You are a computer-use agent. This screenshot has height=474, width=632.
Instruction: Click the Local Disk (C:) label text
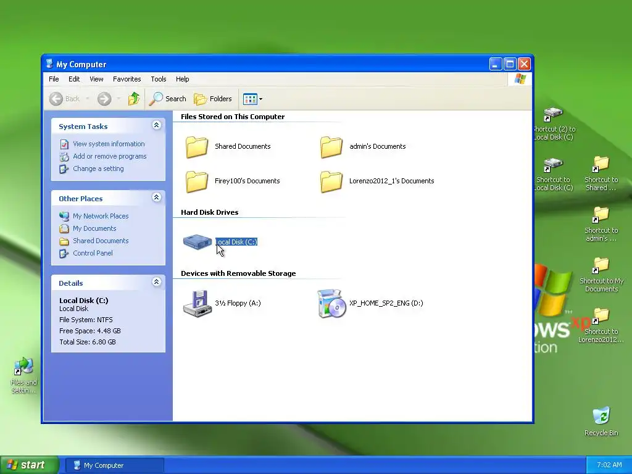point(236,242)
